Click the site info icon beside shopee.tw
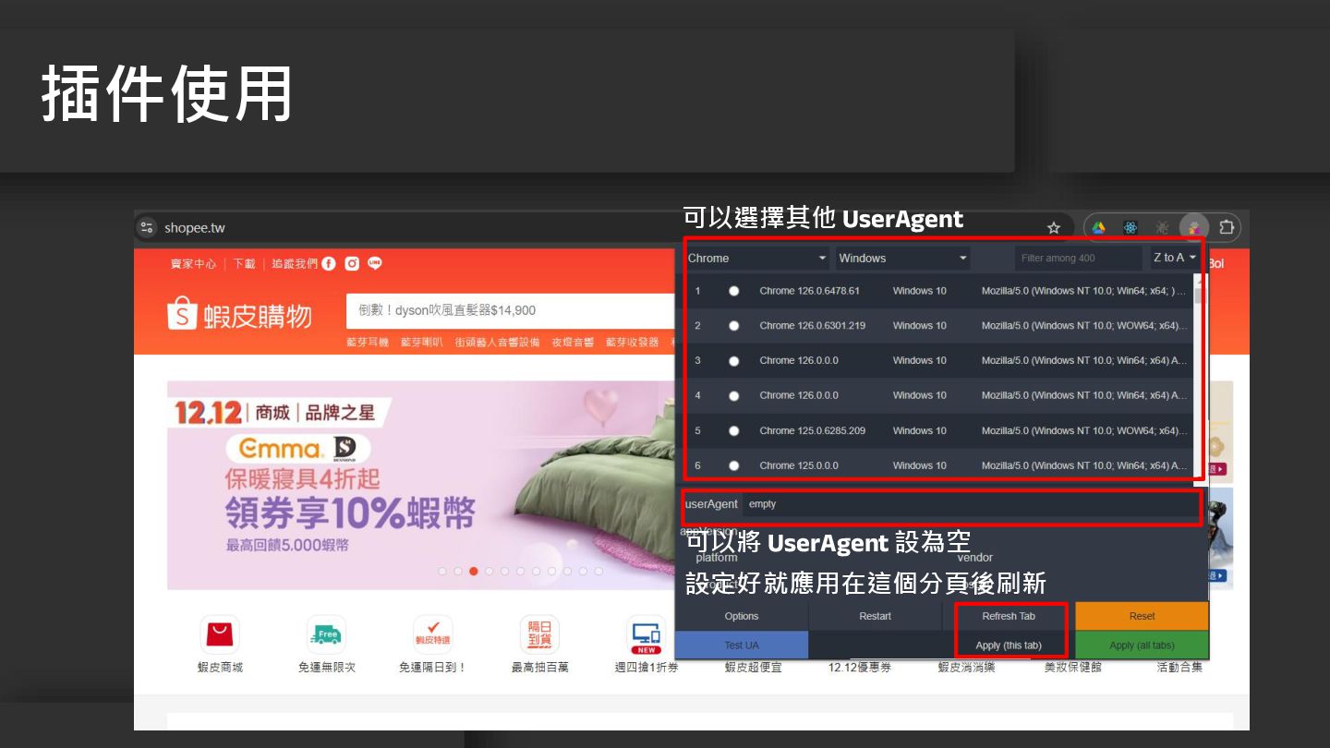 (147, 227)
